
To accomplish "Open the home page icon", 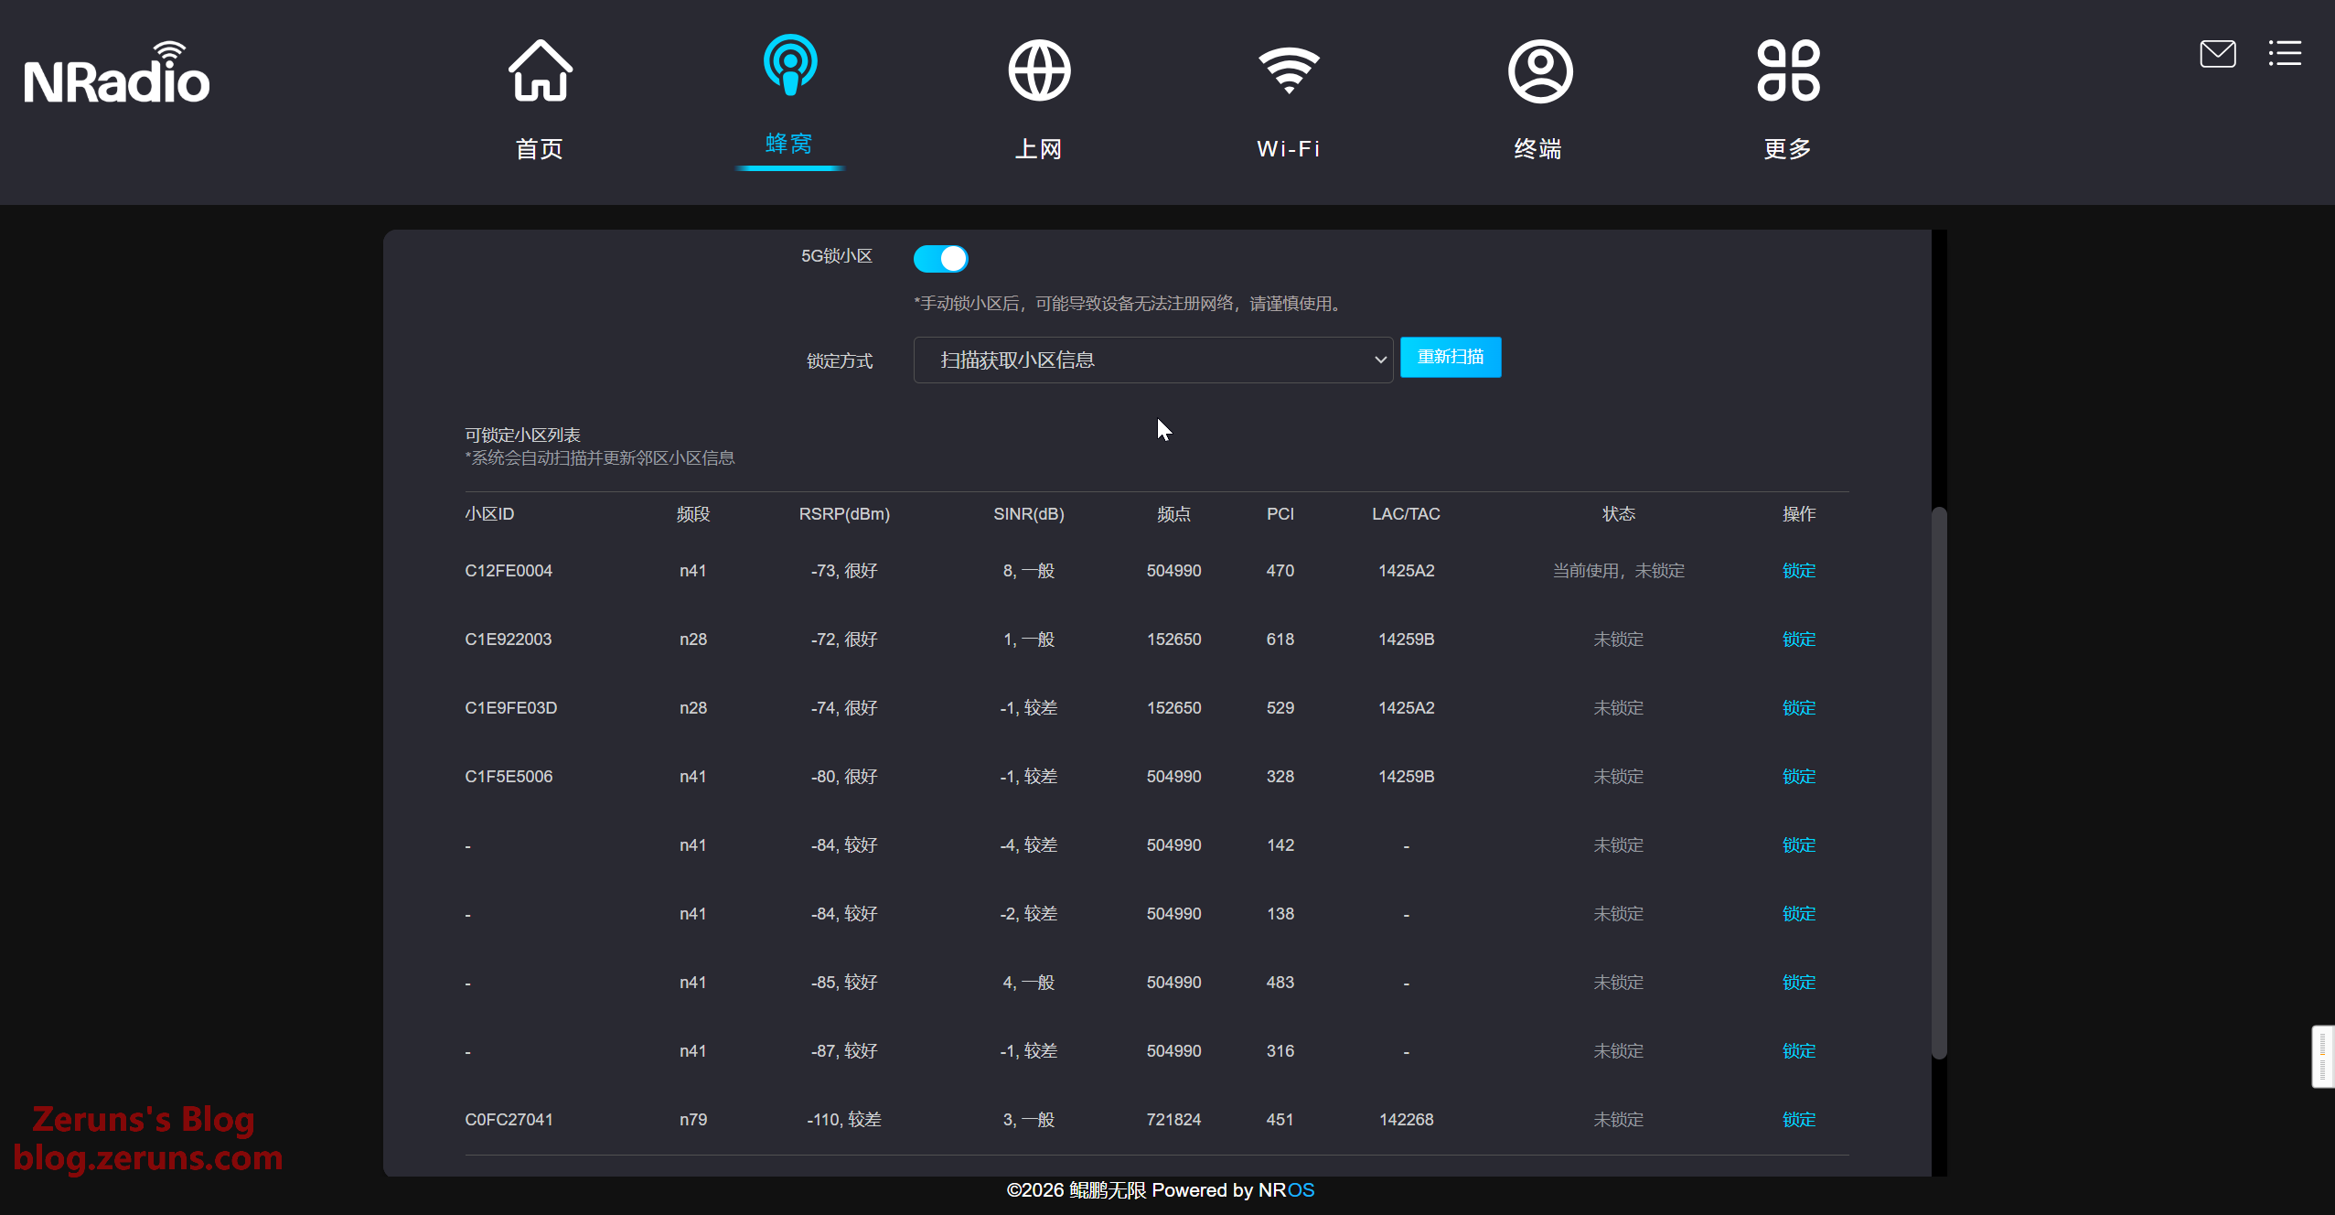I will (540, 71).
